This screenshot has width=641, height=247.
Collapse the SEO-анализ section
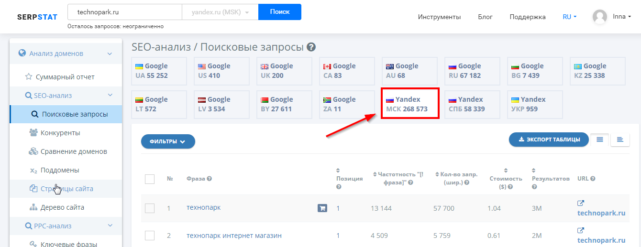110,96
